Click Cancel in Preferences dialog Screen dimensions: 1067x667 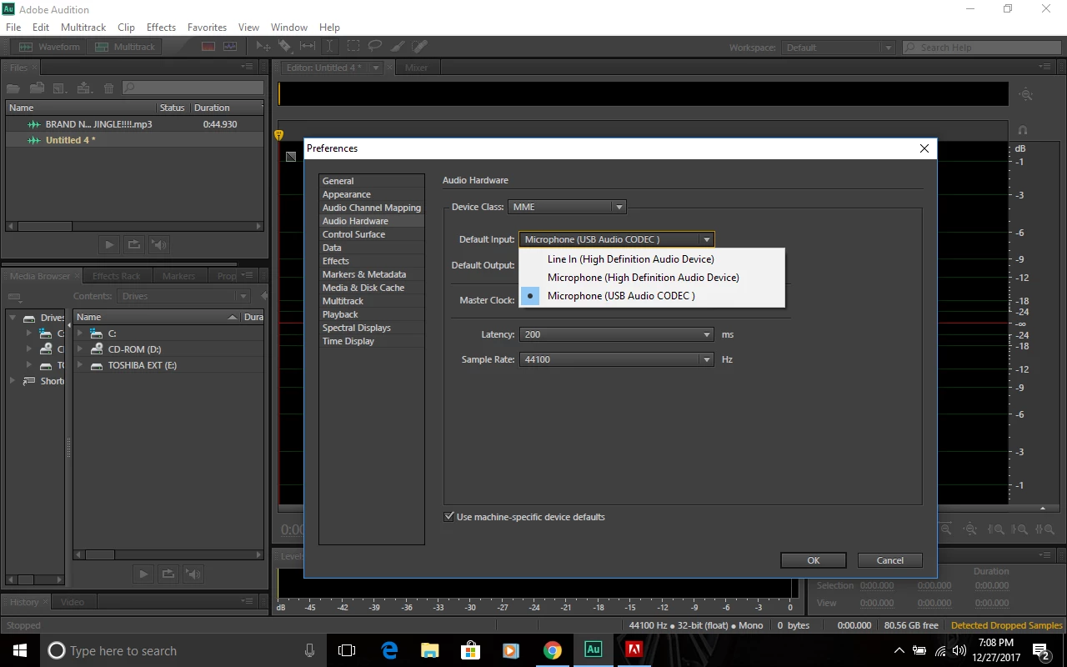point(890,560)
